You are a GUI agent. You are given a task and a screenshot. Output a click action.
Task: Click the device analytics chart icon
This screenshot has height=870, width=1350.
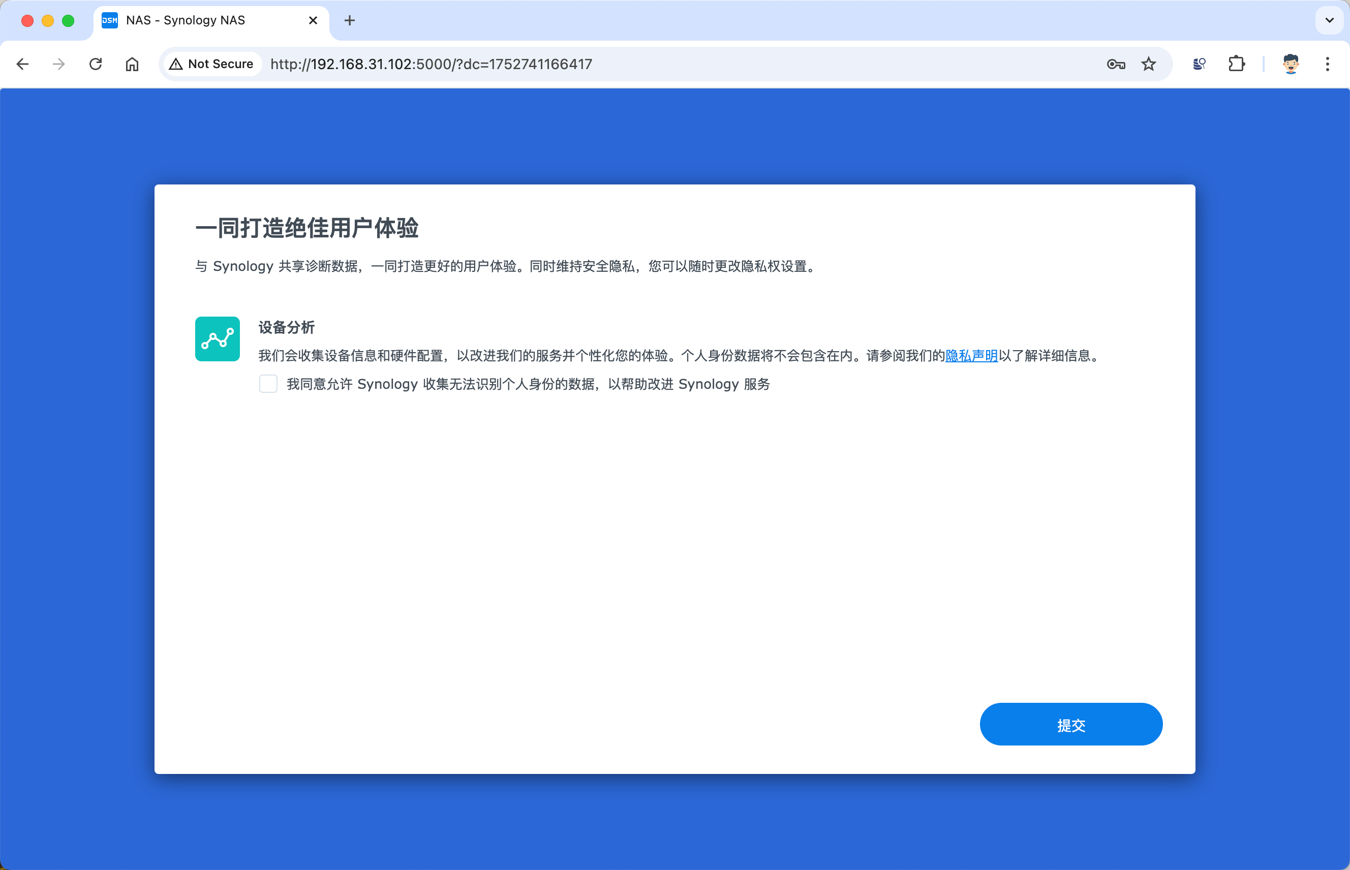pyautogui.click(x=218, y=339)
